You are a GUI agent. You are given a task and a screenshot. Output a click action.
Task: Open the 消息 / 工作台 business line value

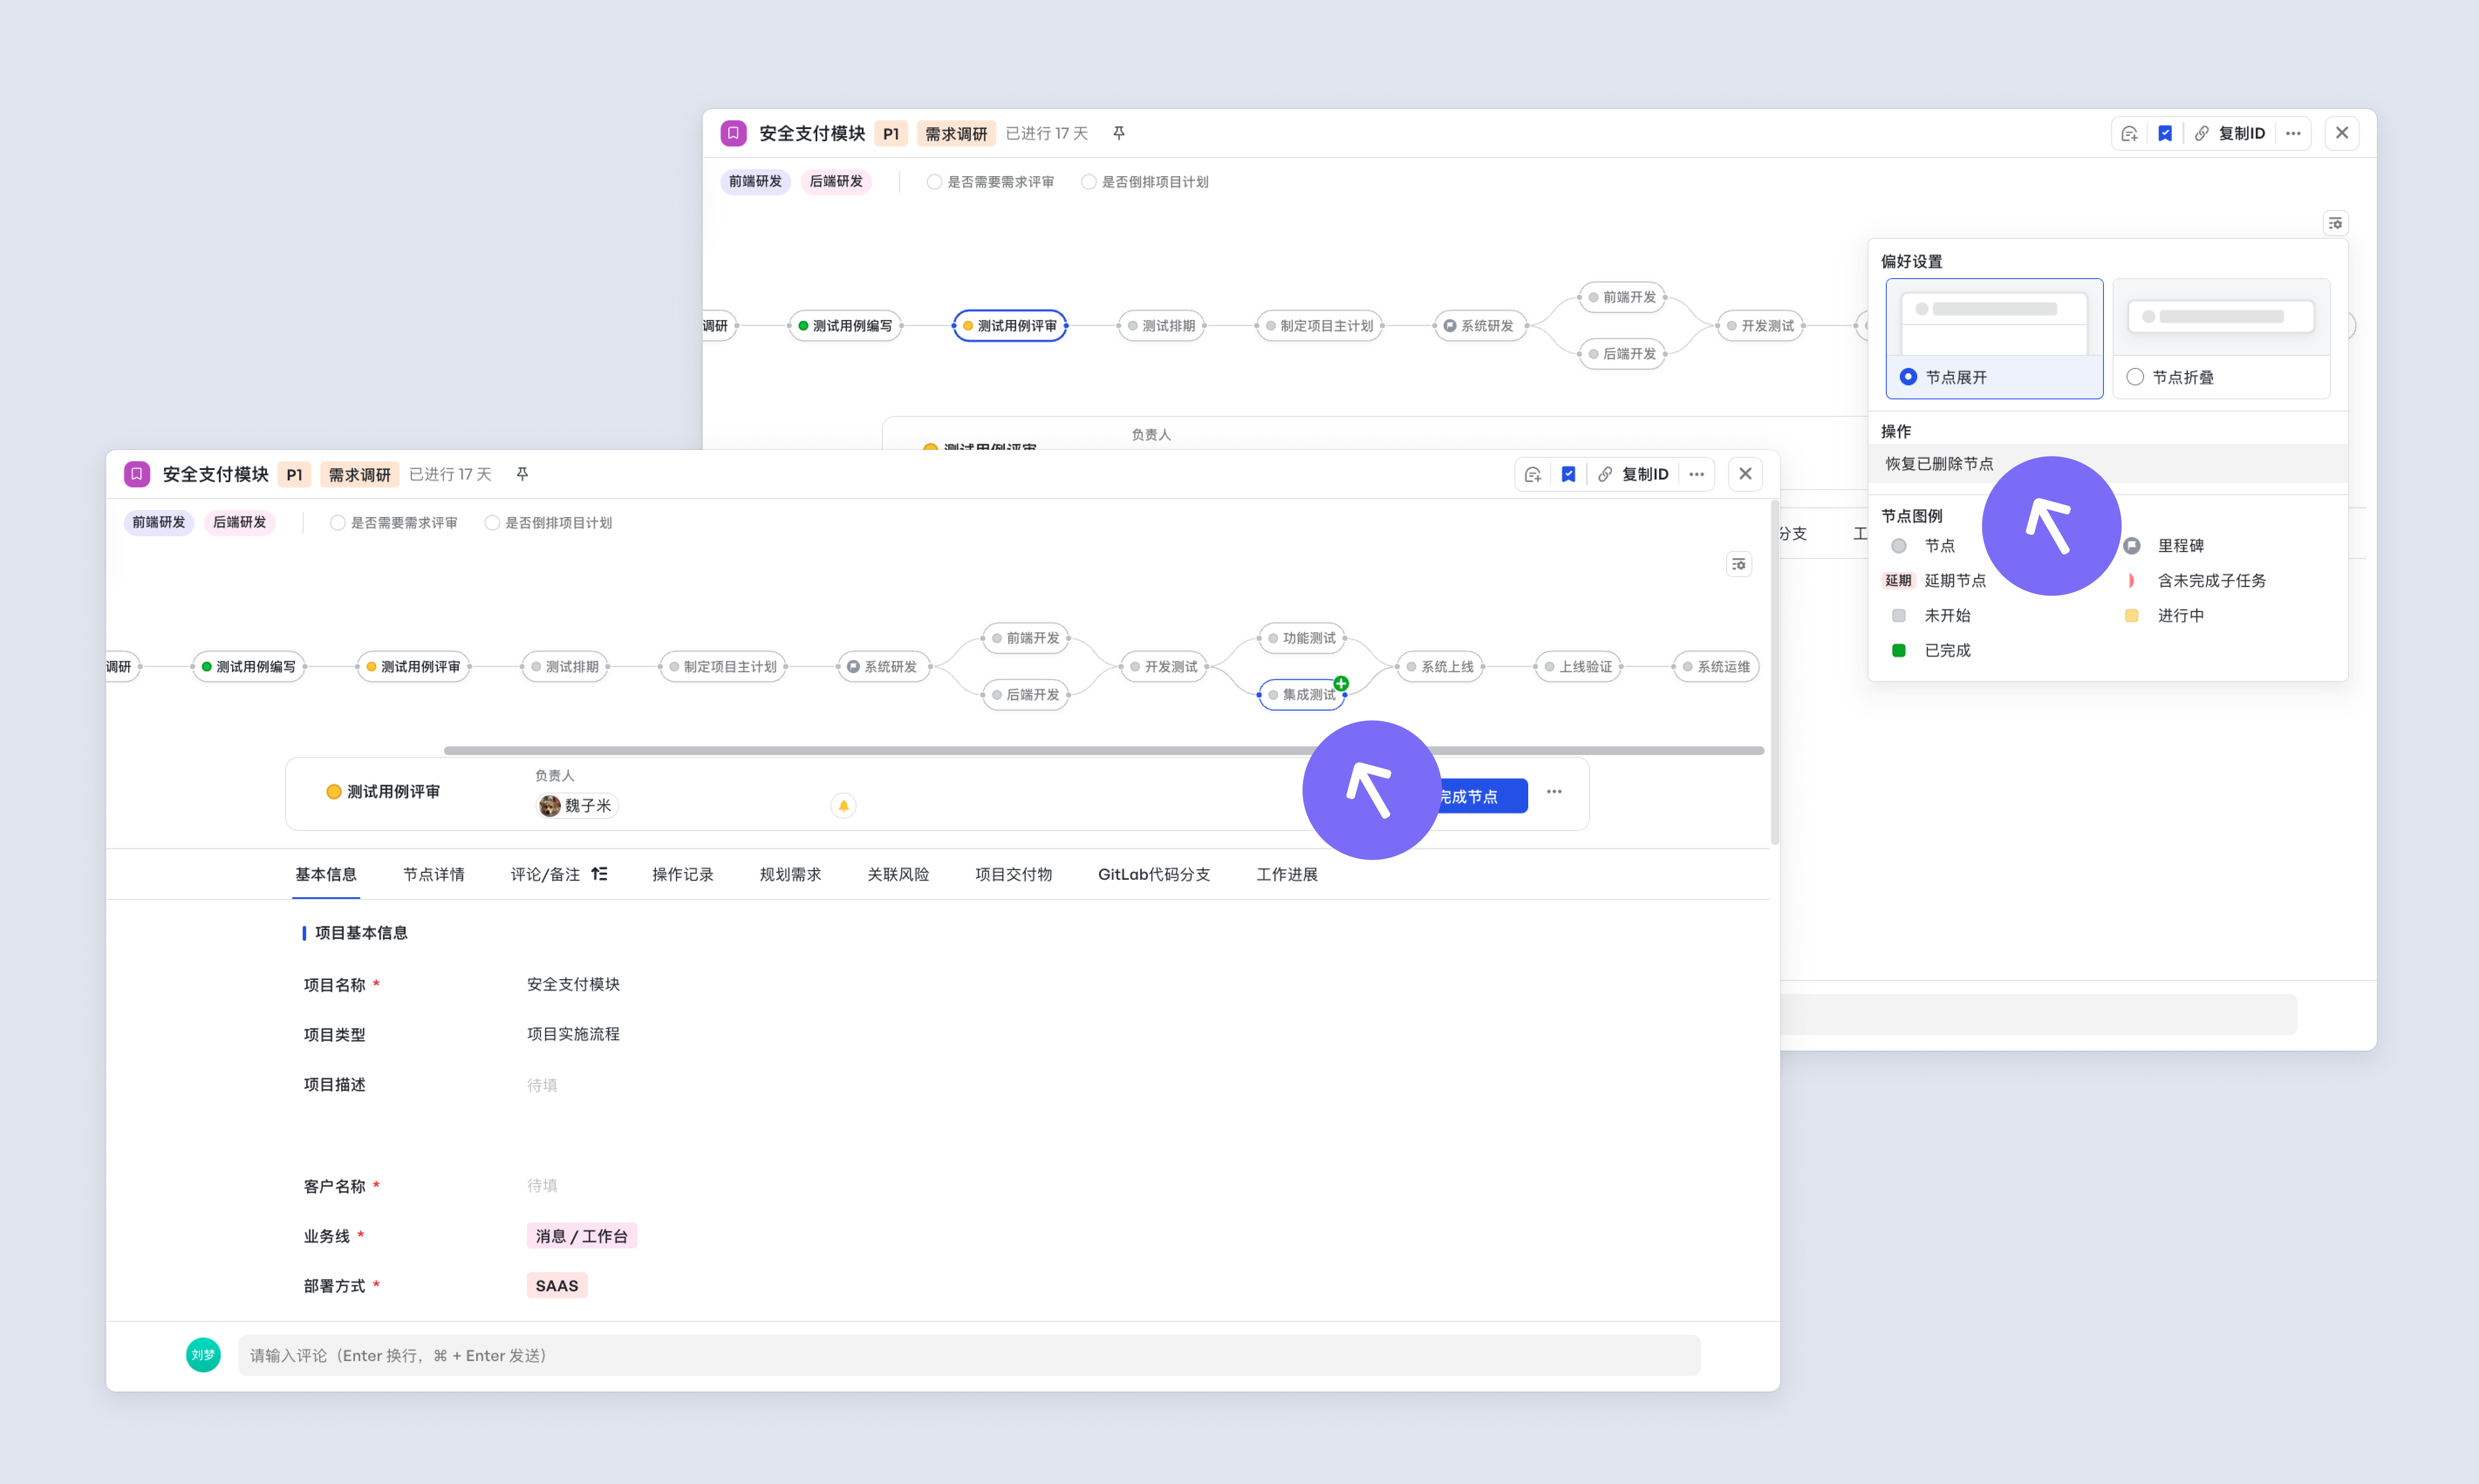[x=581, y=1236]
